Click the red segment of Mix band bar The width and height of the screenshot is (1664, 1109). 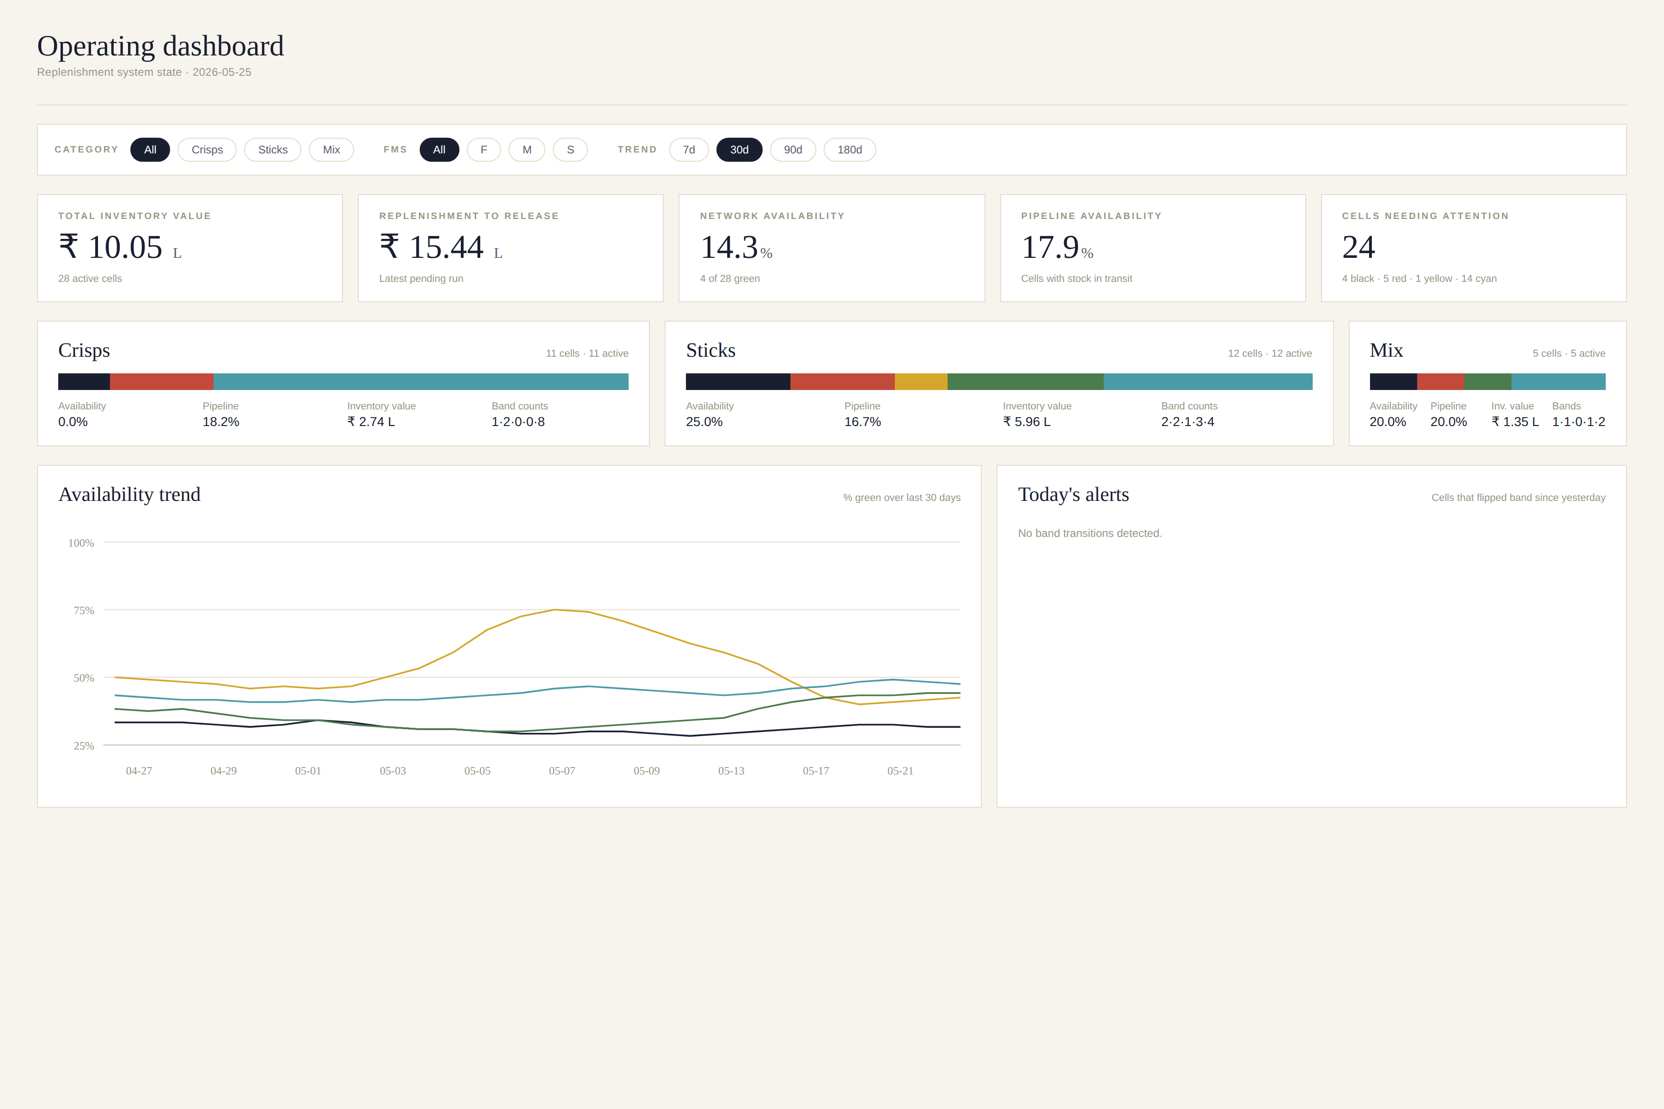(1440, 382)
